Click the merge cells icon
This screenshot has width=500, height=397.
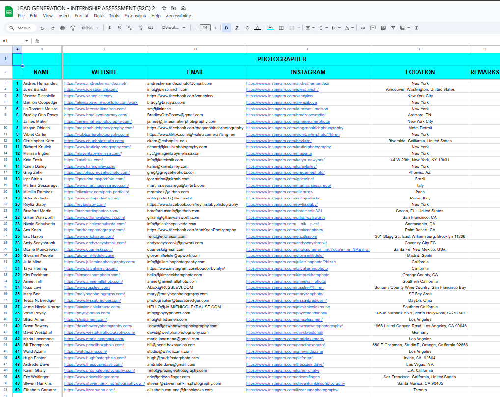(292, 28)
